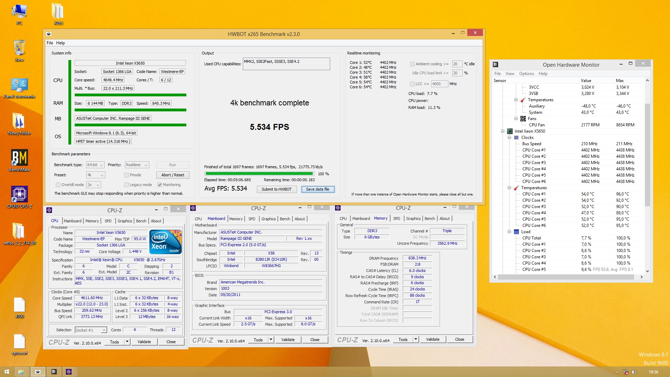Screen dimensions: 670x377
Task: Click the CPU-Z taskbar icon
Action: click(69, 372)
